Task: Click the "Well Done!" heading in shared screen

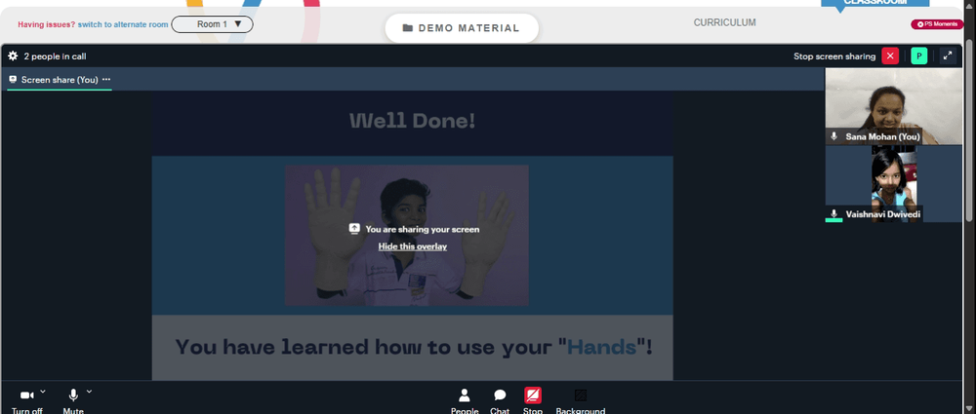Action: point(412,121)
